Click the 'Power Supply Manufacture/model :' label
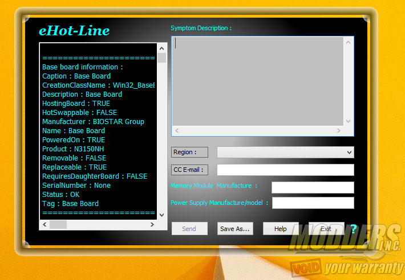405x280 pixels. pyautogui.click(x=220, y=203)
